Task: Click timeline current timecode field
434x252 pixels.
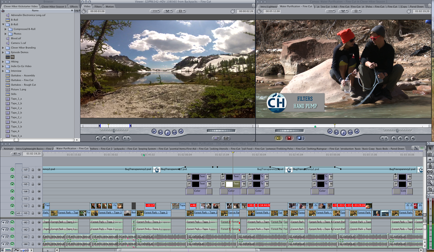Action: point(32,153)
